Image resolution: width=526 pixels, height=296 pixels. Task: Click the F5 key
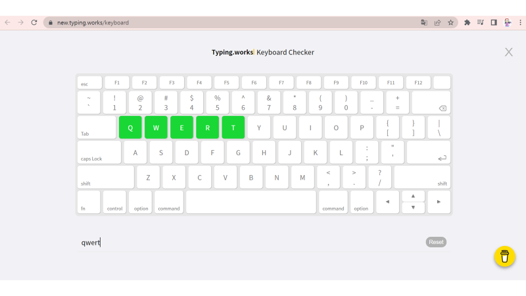pyautogui.click(x=226, y=83)
